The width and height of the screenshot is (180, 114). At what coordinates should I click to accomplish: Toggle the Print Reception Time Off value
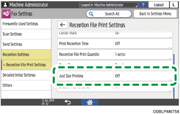coord(143,44)
